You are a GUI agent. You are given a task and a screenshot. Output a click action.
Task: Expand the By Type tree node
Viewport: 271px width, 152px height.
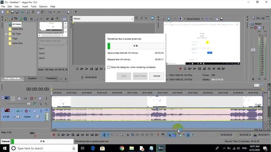click(x=6, y=34)
